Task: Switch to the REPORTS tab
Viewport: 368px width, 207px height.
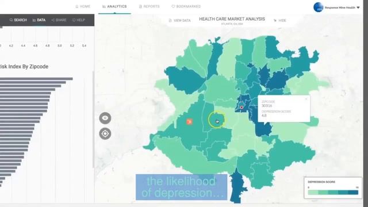Action: point(149,6)
